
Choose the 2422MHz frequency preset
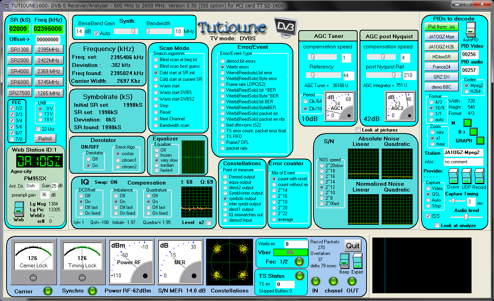pyautogui.click(x=49, y=60)
